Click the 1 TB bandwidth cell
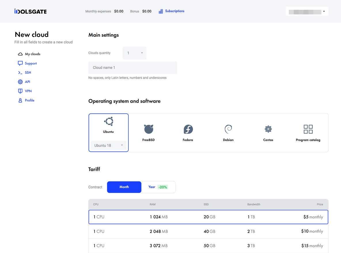The image size is (341, 253). click(x=251, y=217)
